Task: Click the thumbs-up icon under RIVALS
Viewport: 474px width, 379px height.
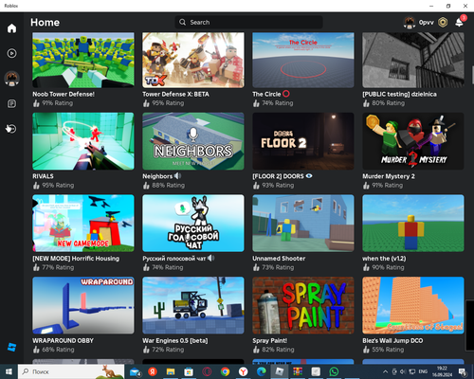Action: point(36,185)
